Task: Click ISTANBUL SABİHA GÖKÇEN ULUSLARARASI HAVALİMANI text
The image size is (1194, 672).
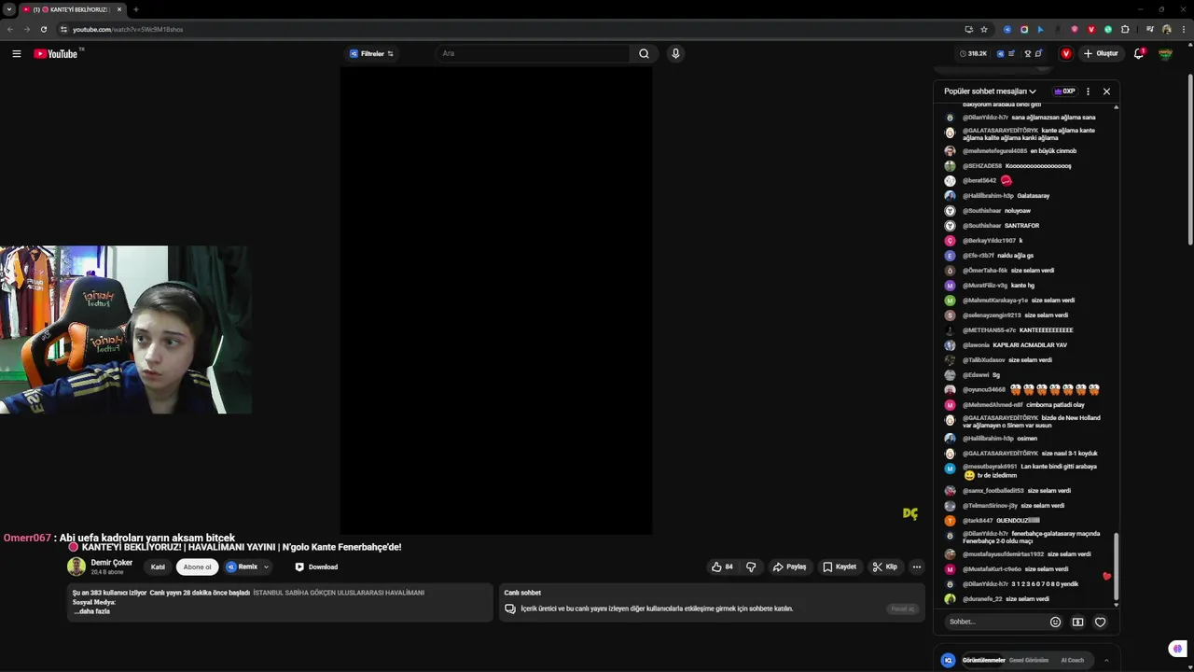Action: pyautogui.click(x=339, y=593)
